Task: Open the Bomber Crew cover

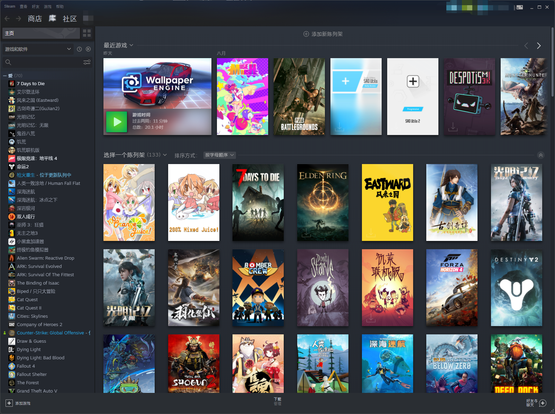Action: click(258, 288)
